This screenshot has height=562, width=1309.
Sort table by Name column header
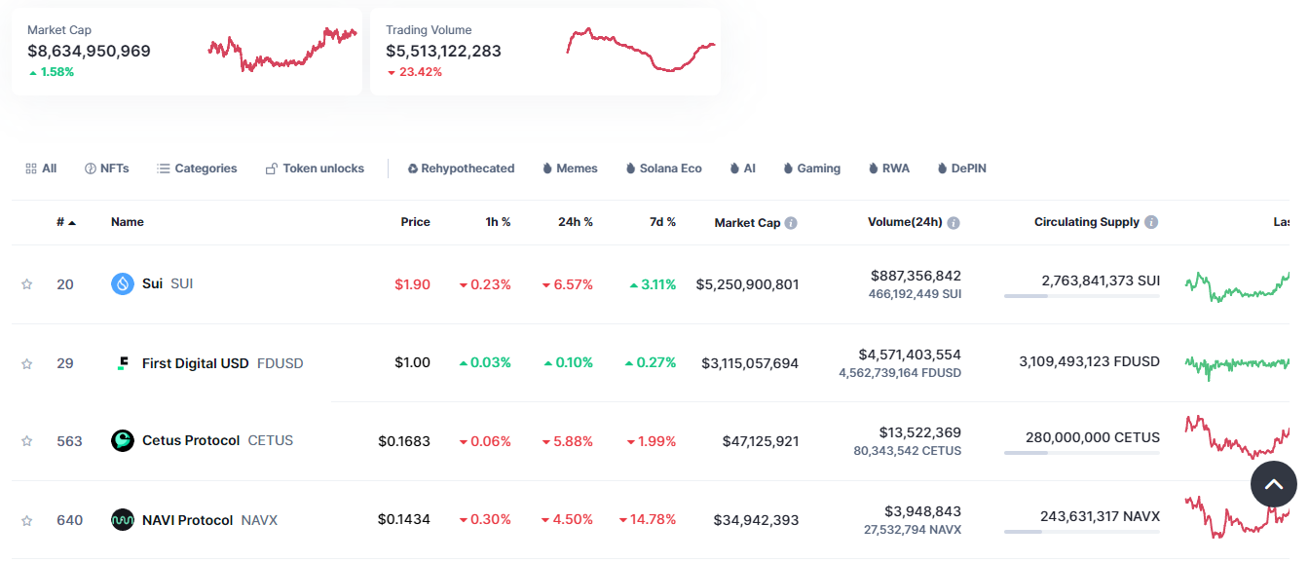[128, 222]
